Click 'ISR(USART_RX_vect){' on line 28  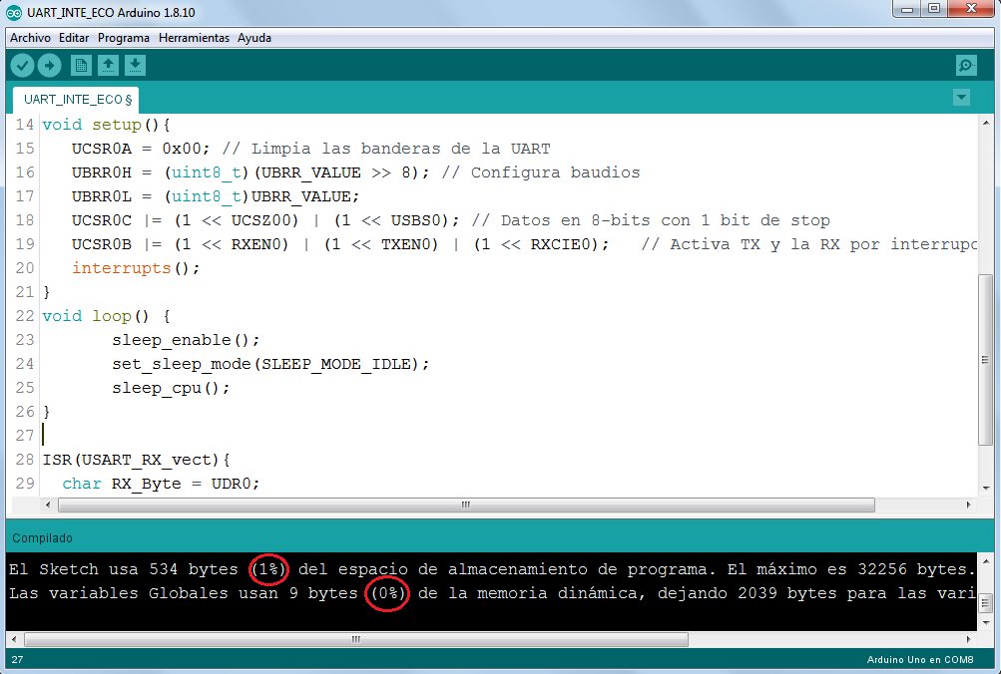click(136, 460)
